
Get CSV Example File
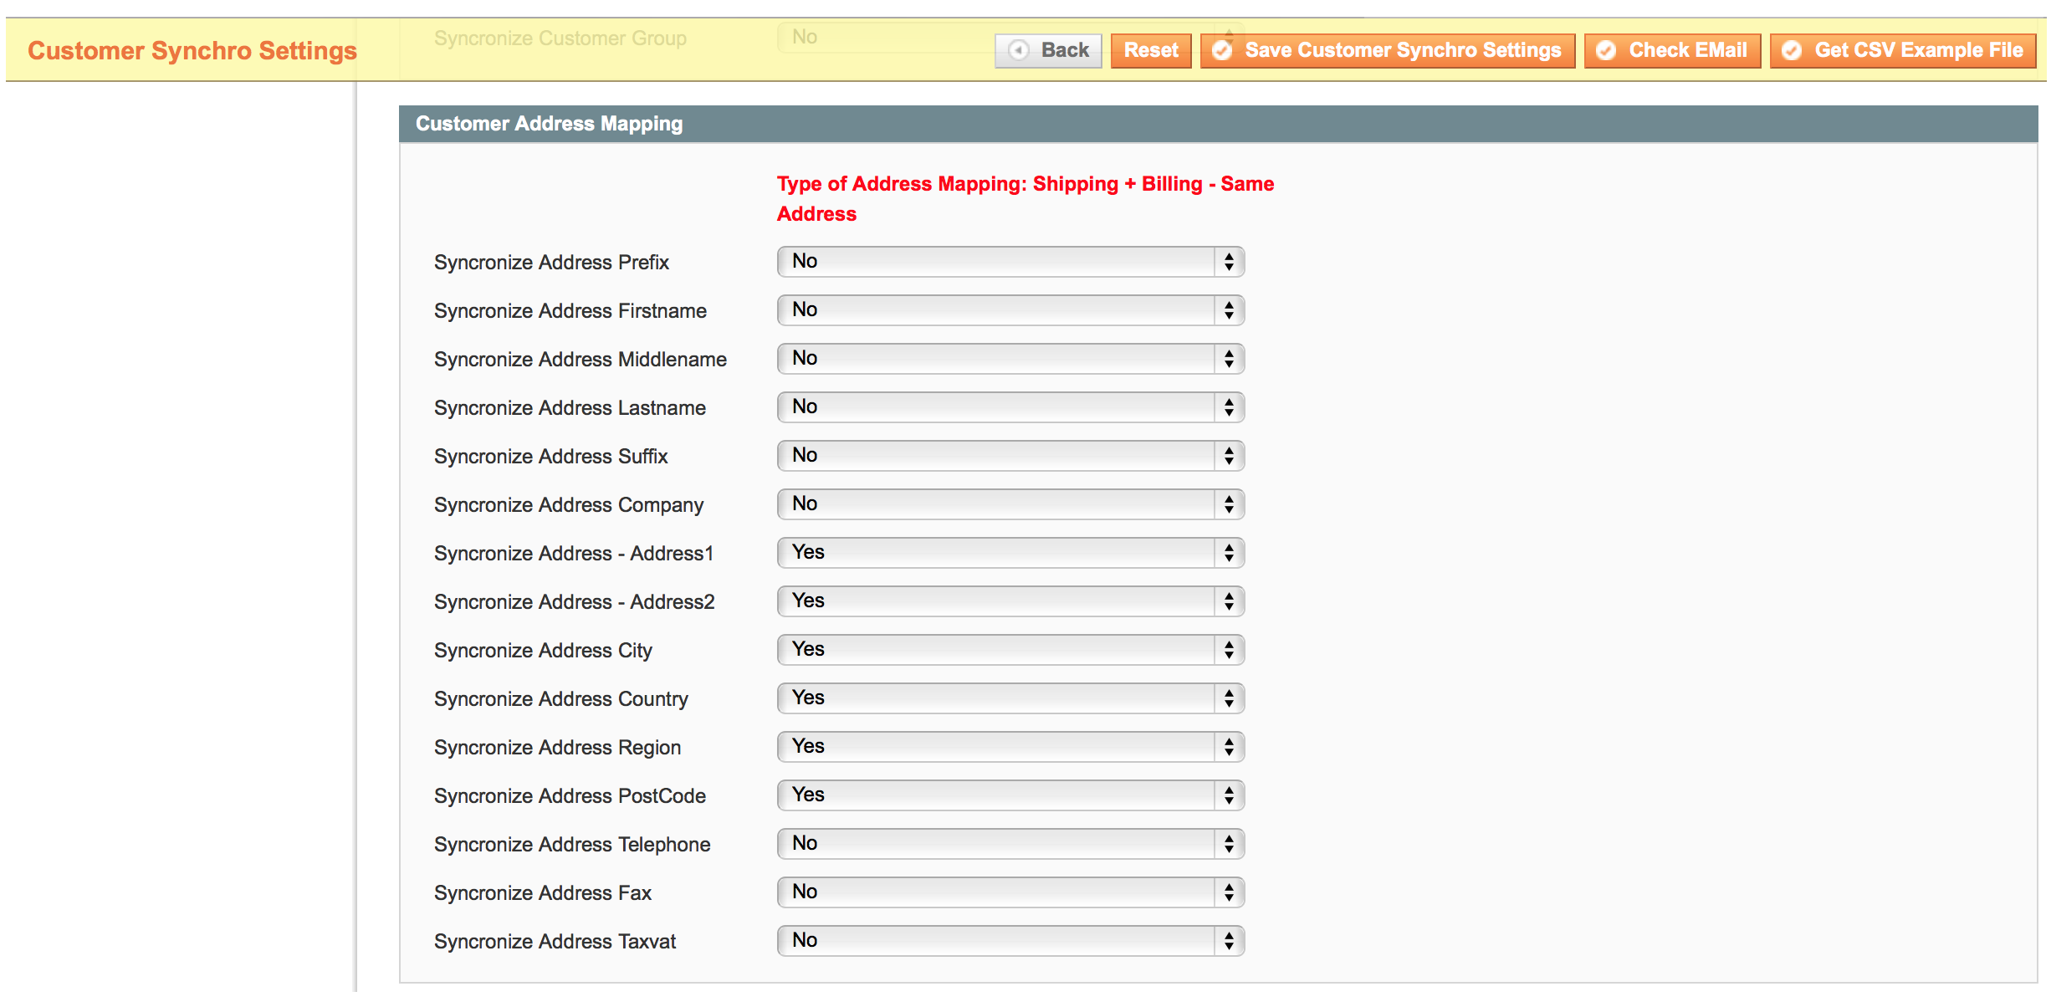[1903, 51]
